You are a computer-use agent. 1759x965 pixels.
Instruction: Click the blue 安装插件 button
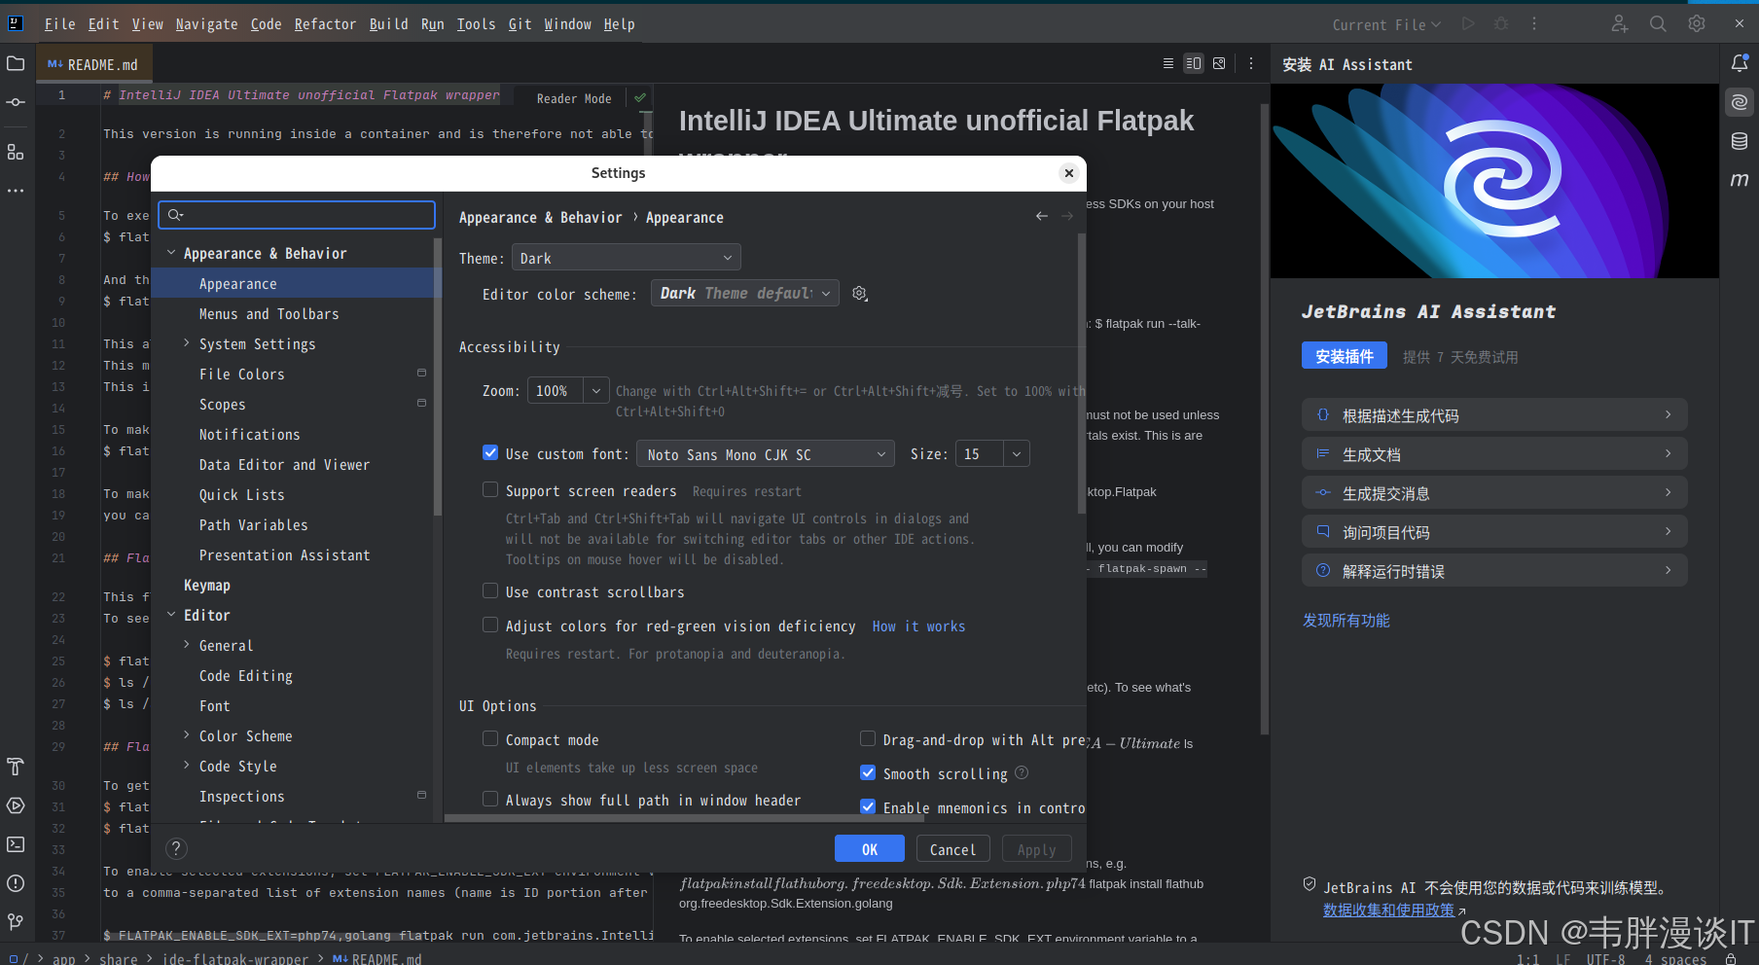tap(1345, 356)
